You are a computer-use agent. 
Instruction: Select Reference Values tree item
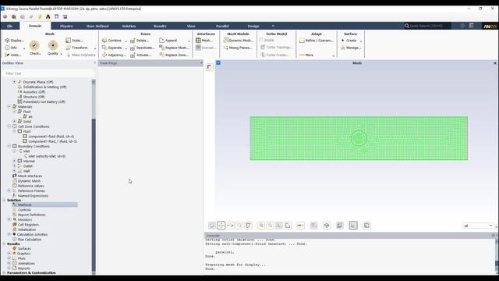(30, 186)
